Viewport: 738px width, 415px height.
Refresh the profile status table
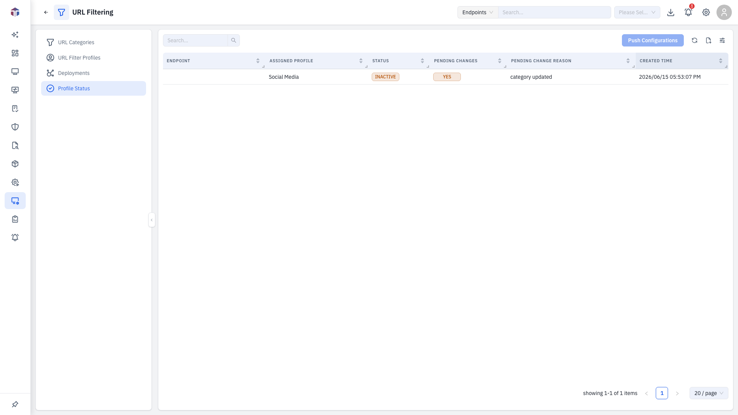coord(695,40)
